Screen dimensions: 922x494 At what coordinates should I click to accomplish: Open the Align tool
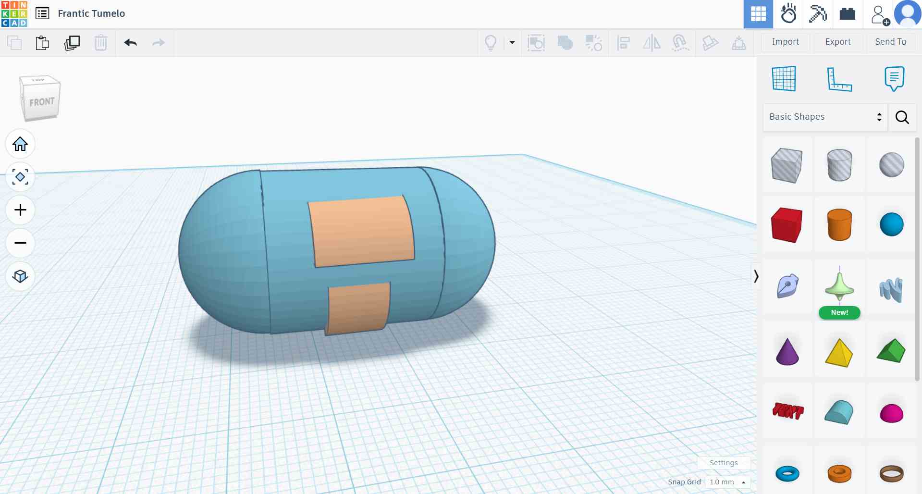(624, 43)
